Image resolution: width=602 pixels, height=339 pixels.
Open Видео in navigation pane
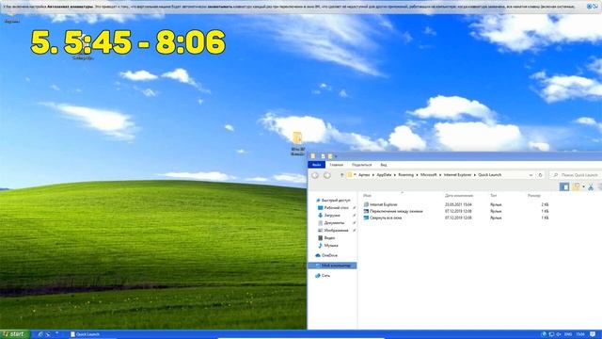click(326, 238)
